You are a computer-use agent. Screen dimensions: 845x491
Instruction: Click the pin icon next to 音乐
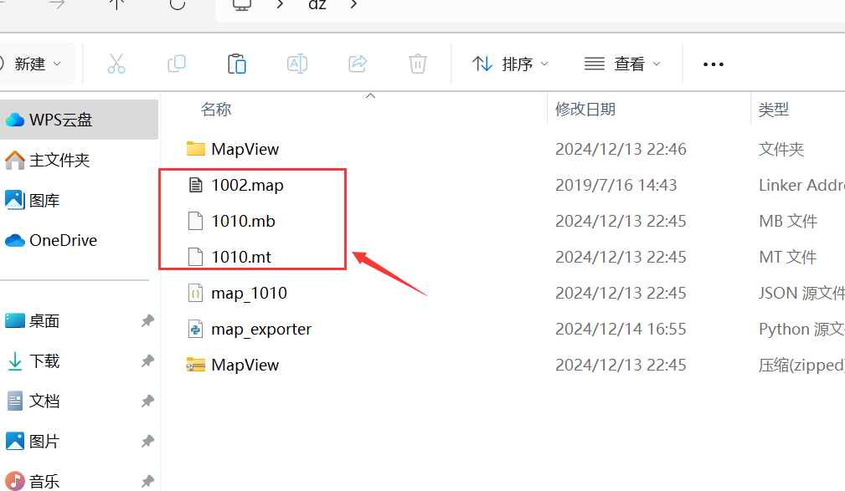click(x=147, y=481)
